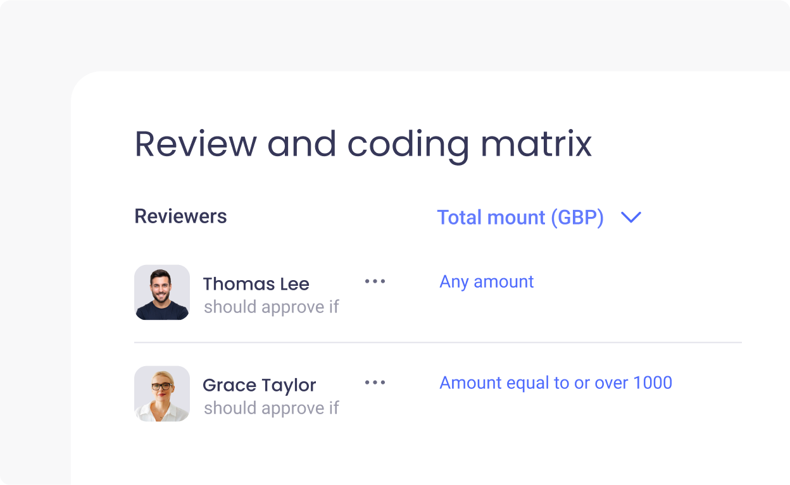The image size is (790, 485).
Task: Click the Thomas Lee reviewer name
Action: pyautogui.click(x=256, y=284)
